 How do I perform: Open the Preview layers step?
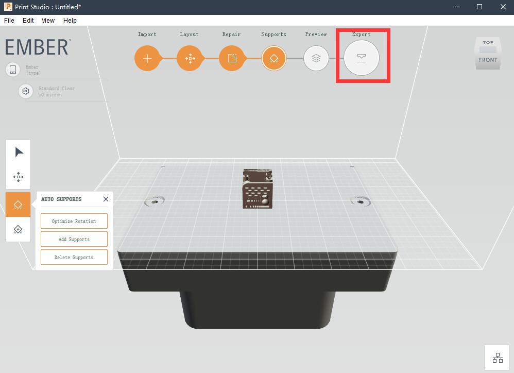pos(316,58)
